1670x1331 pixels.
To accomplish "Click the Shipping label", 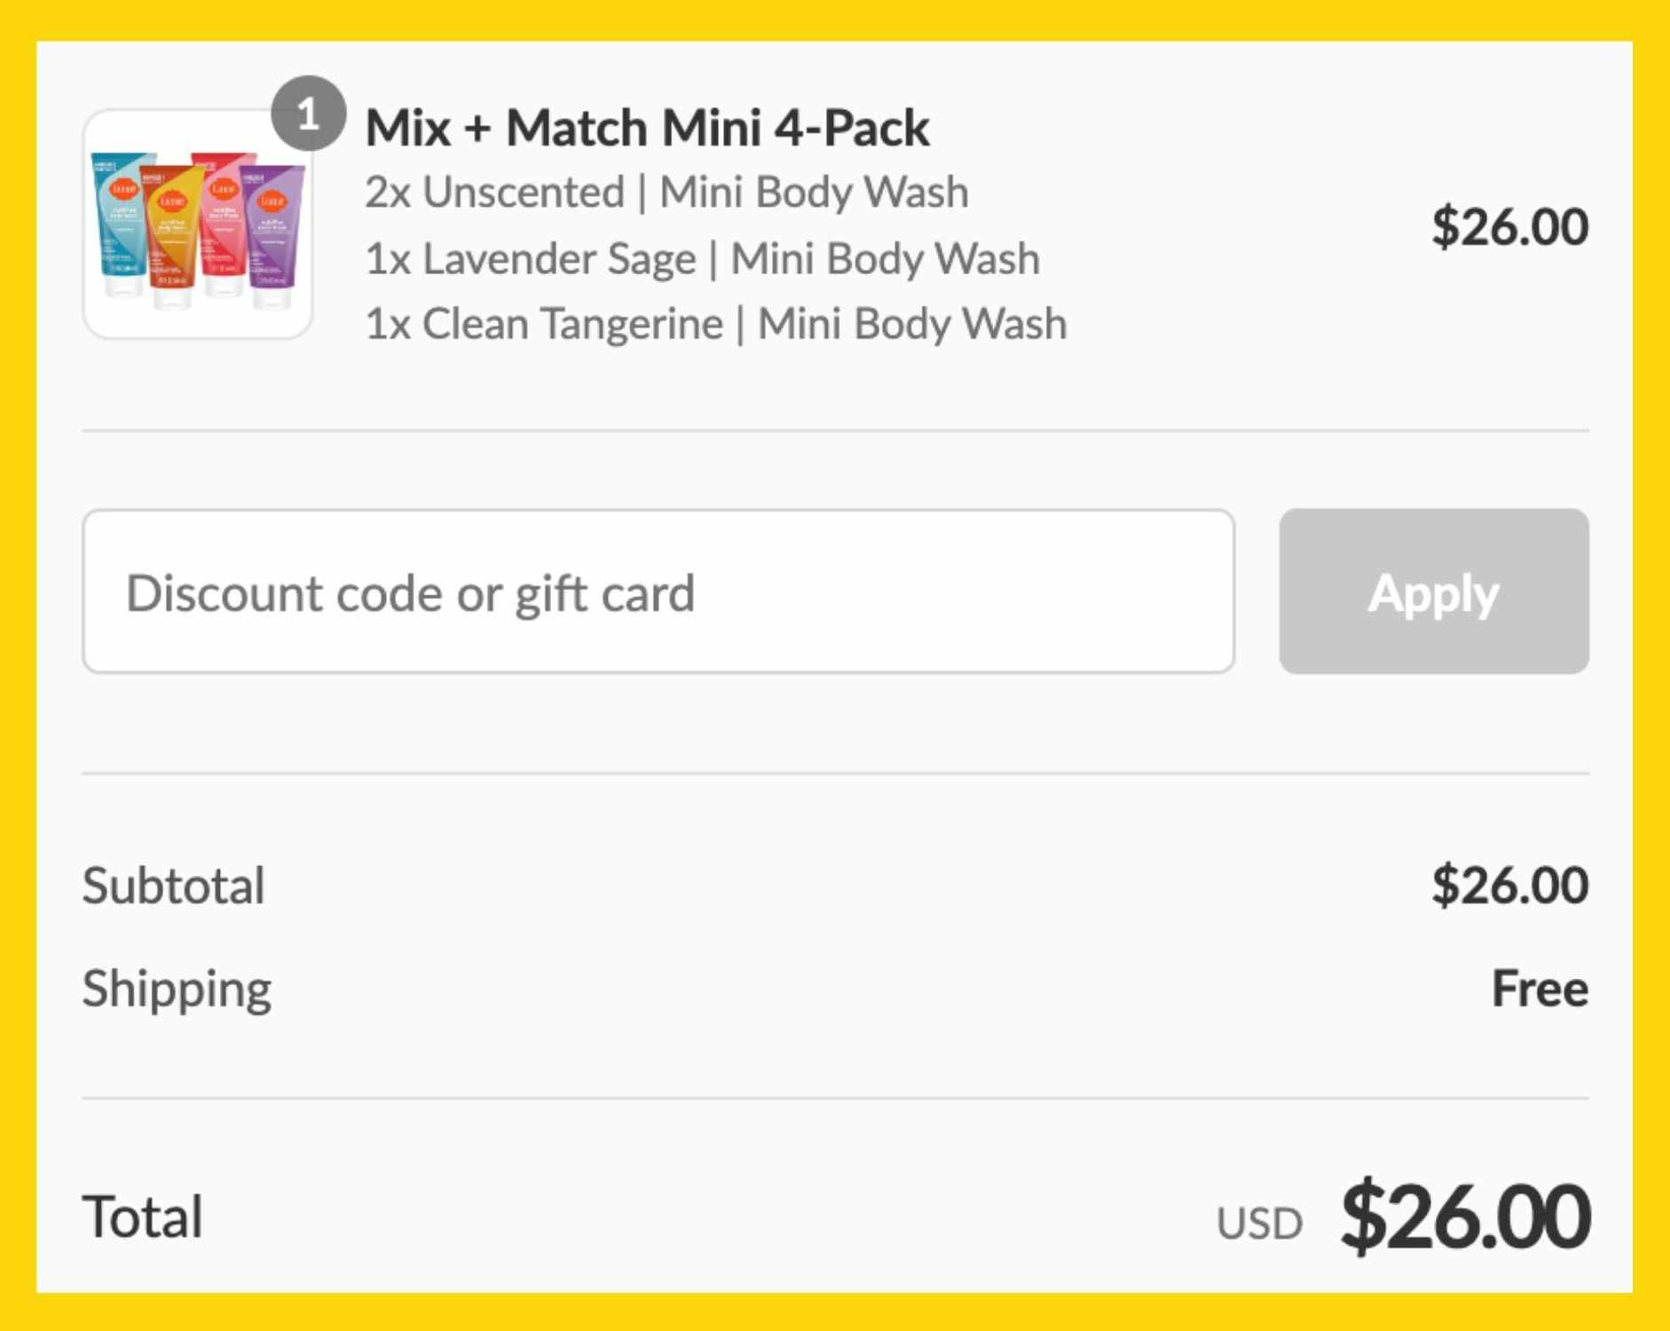I will click(176, 988).
